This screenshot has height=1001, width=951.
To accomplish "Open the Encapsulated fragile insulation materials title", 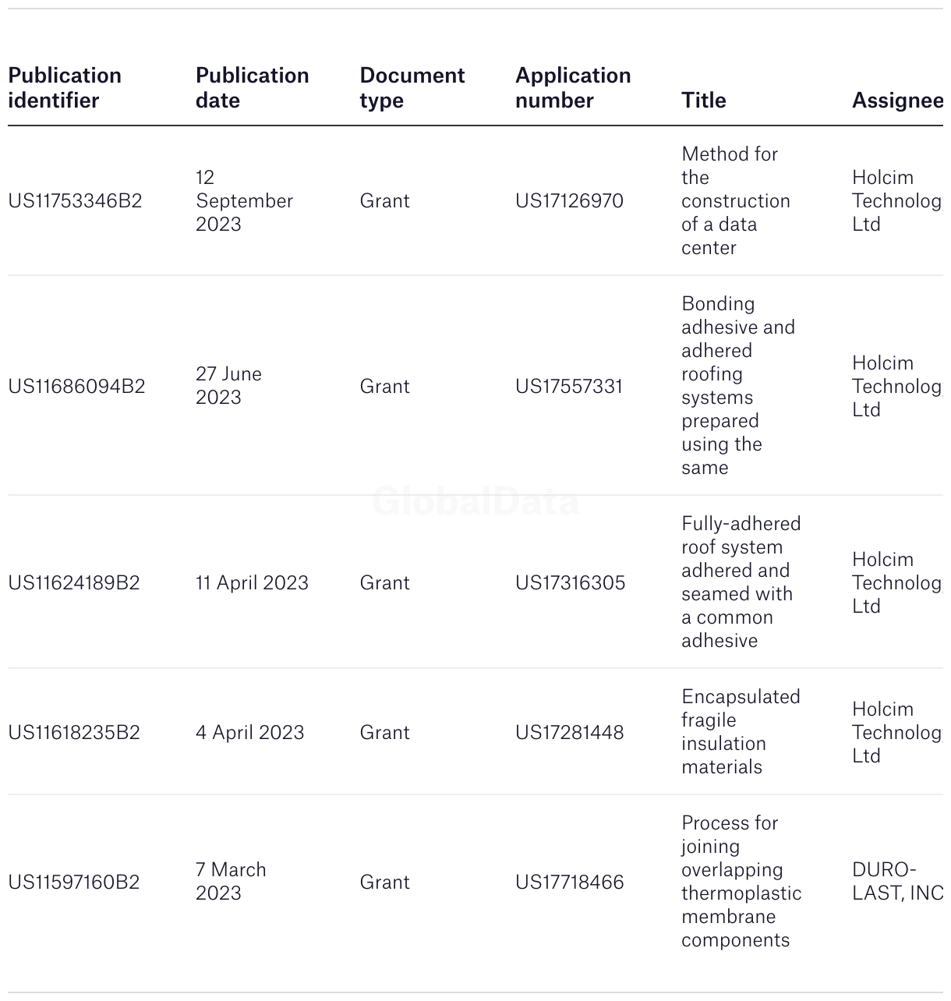I will tap(741, 732).
